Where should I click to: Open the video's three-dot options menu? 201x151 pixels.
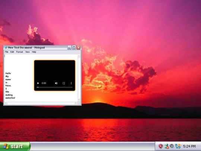(71, 83)
